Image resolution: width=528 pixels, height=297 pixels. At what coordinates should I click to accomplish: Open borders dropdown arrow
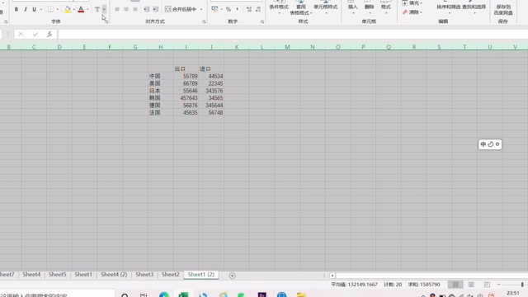pyautogui.click(x=58, y=9)
